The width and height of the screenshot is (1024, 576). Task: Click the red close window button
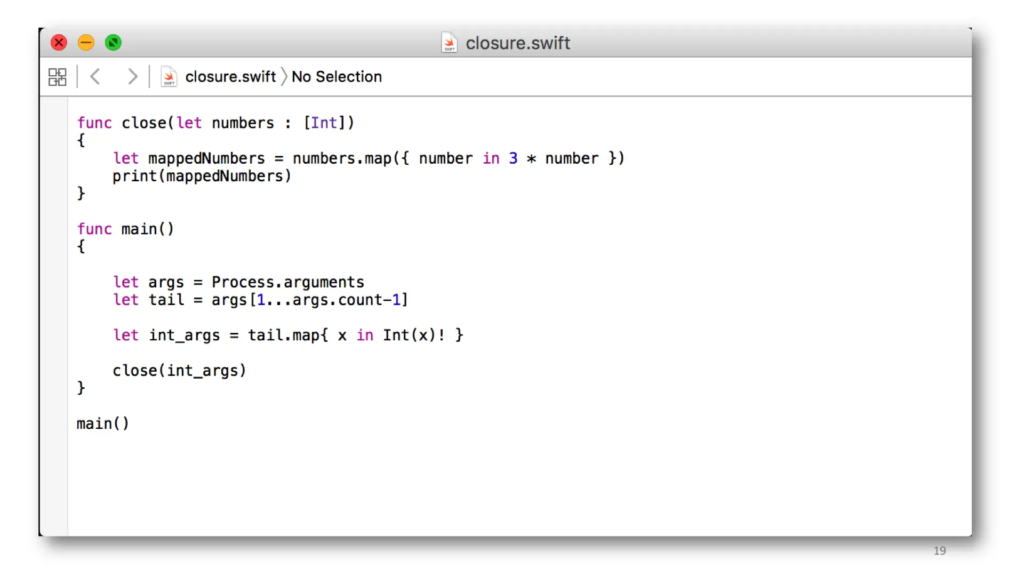[x=59, y=43]
